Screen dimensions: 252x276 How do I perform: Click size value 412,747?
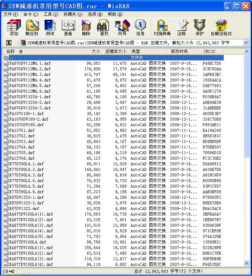pyautogui.click(x=92, y=75)
